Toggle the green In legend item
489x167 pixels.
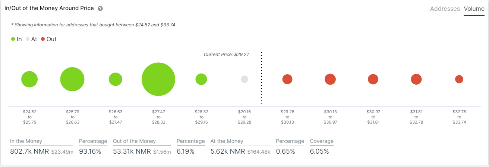coord(16,39)
